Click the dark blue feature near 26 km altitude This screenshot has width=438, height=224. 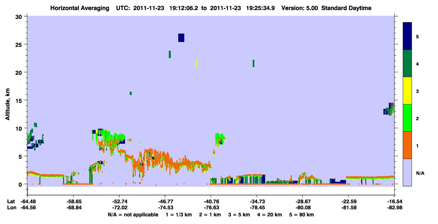(x=181, y=38)
